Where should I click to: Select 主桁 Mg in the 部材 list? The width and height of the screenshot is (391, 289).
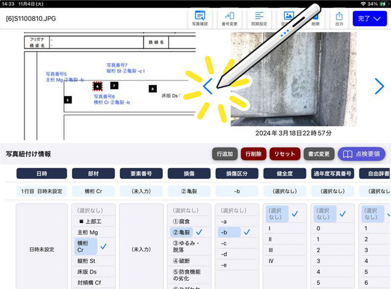click(x=88, y=232)
